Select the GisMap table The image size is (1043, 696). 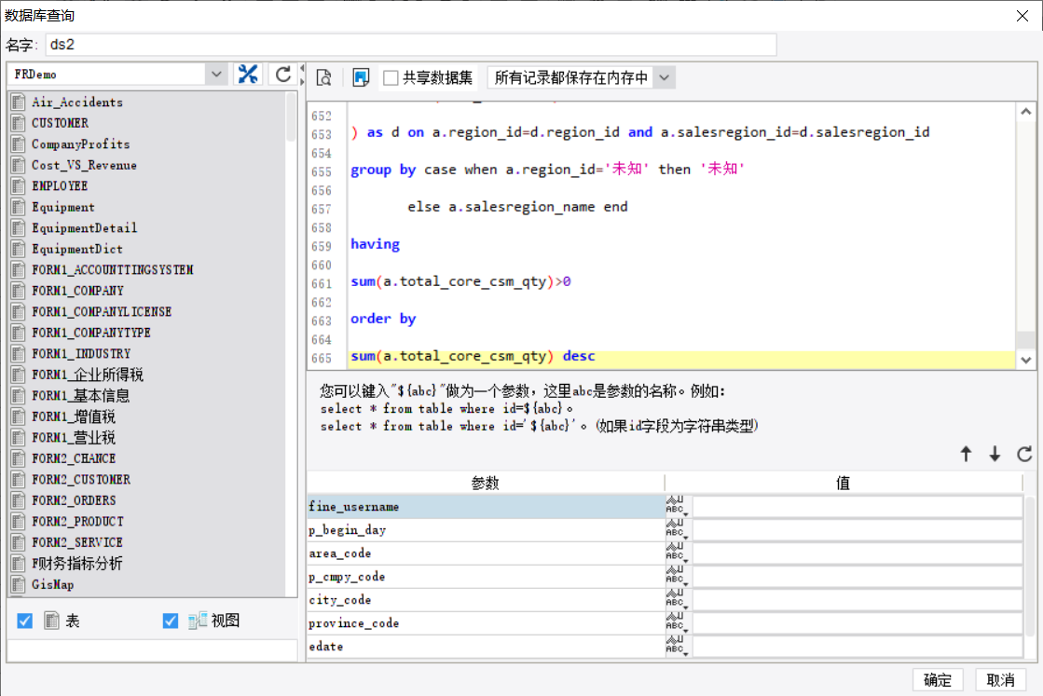52,584
